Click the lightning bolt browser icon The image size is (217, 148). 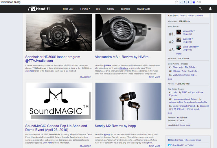(x=184, y=2)
